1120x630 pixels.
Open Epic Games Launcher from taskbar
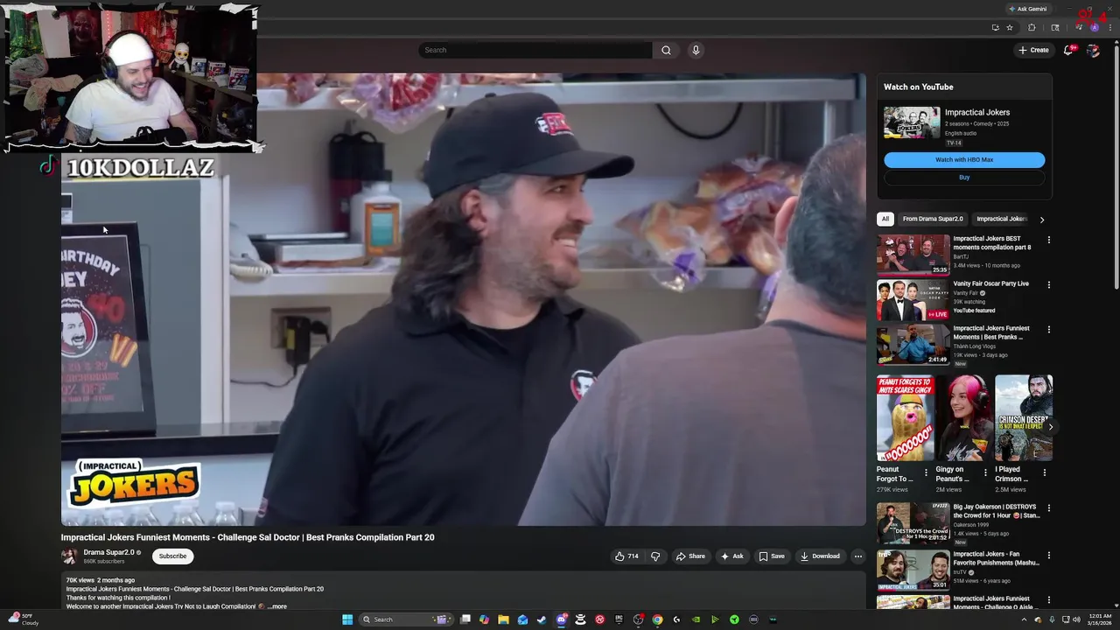pos(619,619)
